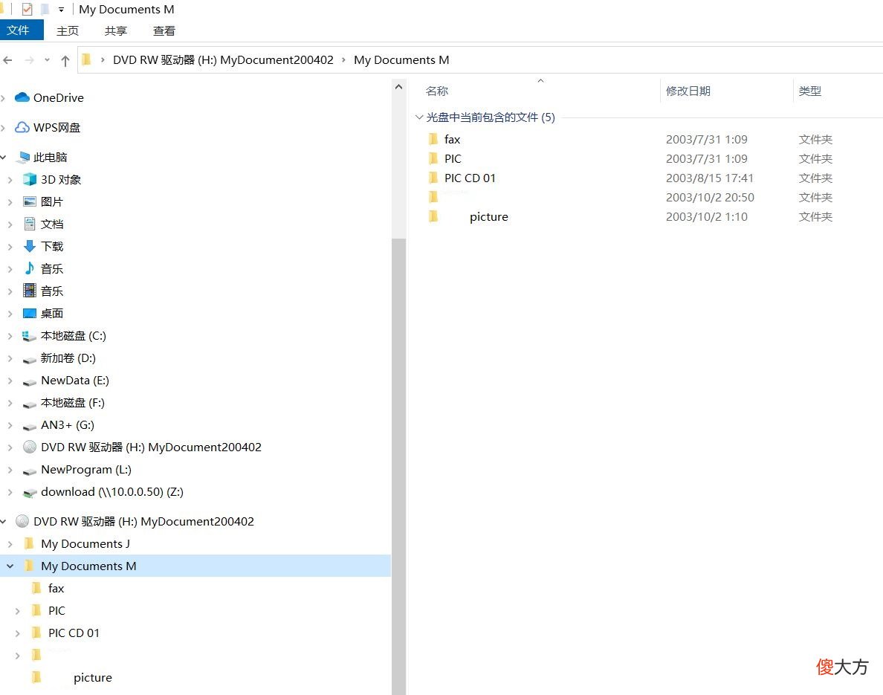The height and width of the screenshot is (695, 883).
Task: Collapse the 此电脑 tree node
Action: [4, 157]
